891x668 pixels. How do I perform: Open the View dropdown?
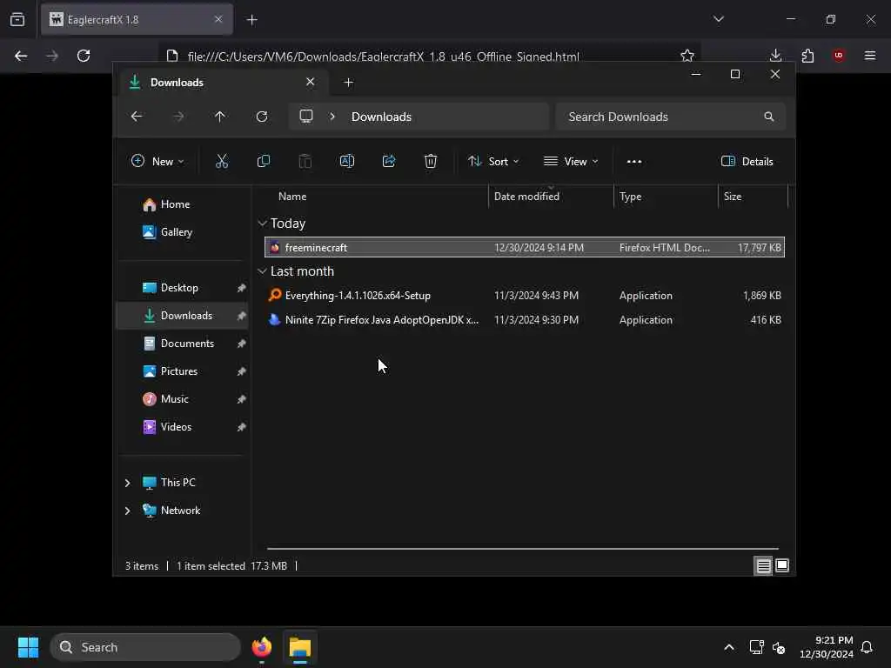[571, 161]
